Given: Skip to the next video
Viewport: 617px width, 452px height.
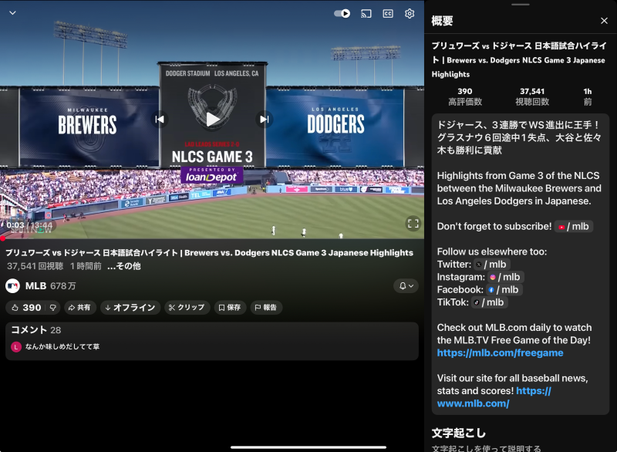Looking at the screenshot, I should point(264,119).
